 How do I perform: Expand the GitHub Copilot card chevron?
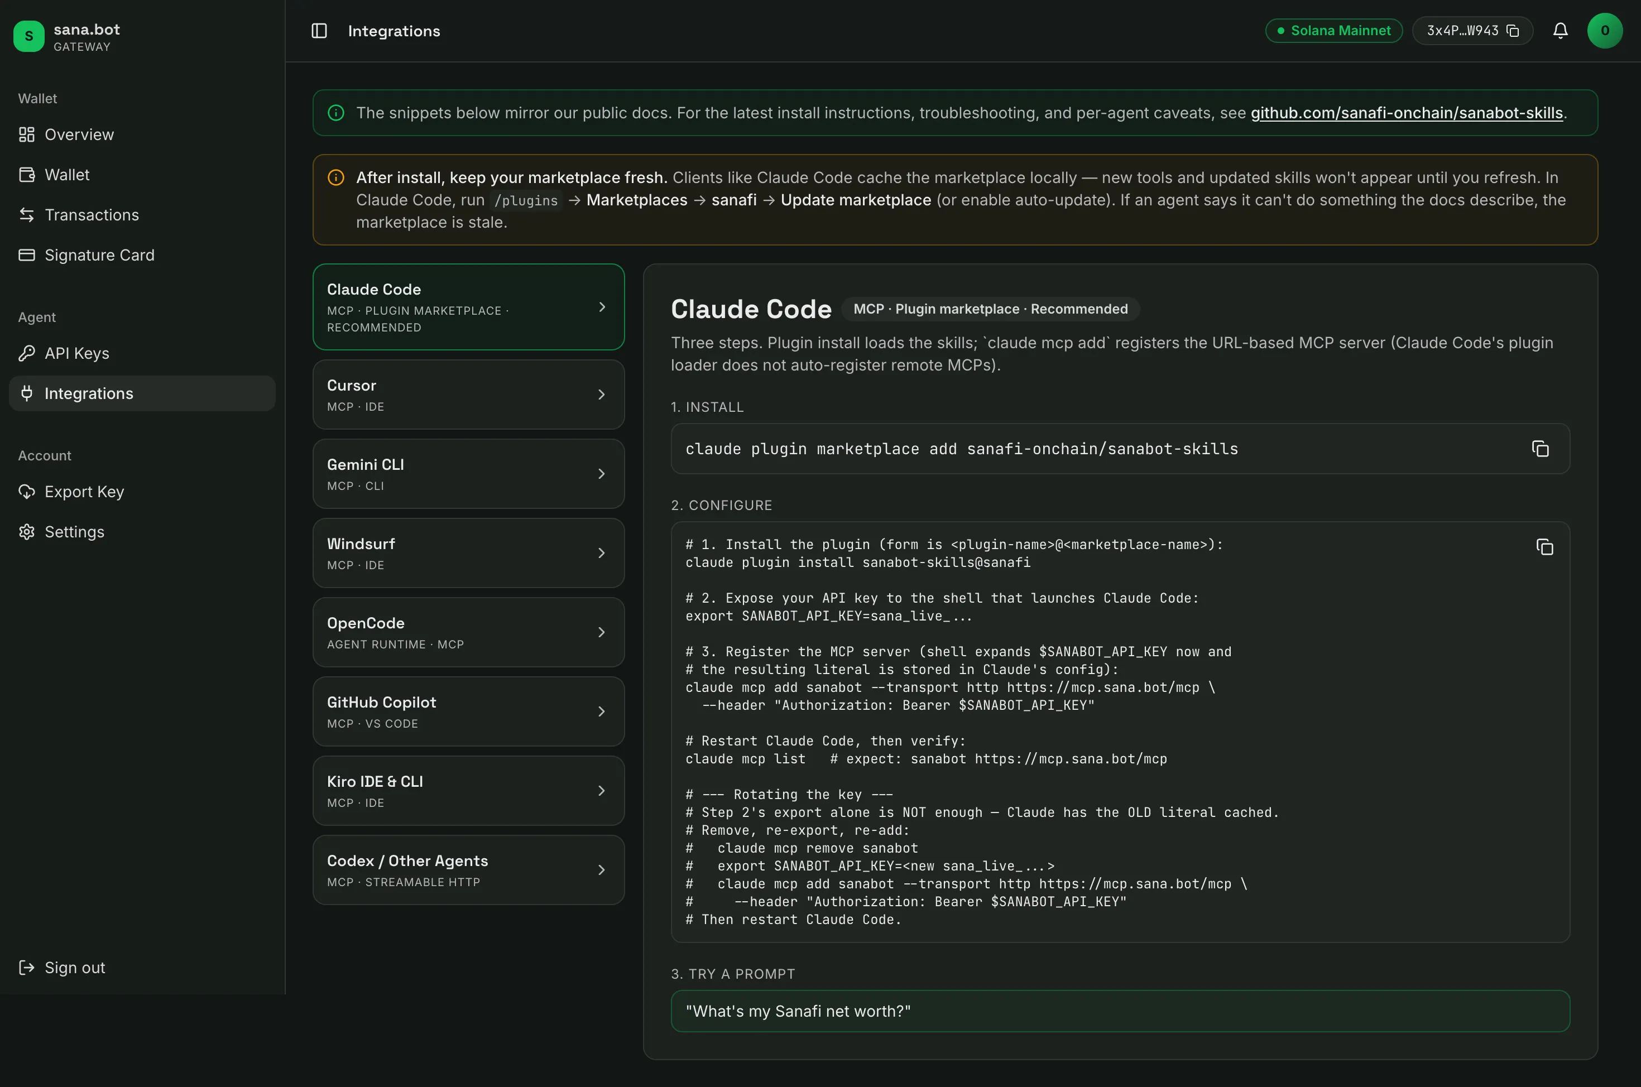tap(602, 712)
